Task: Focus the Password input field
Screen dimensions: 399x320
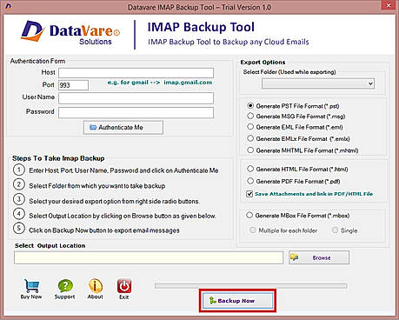Action: [136, 112]
